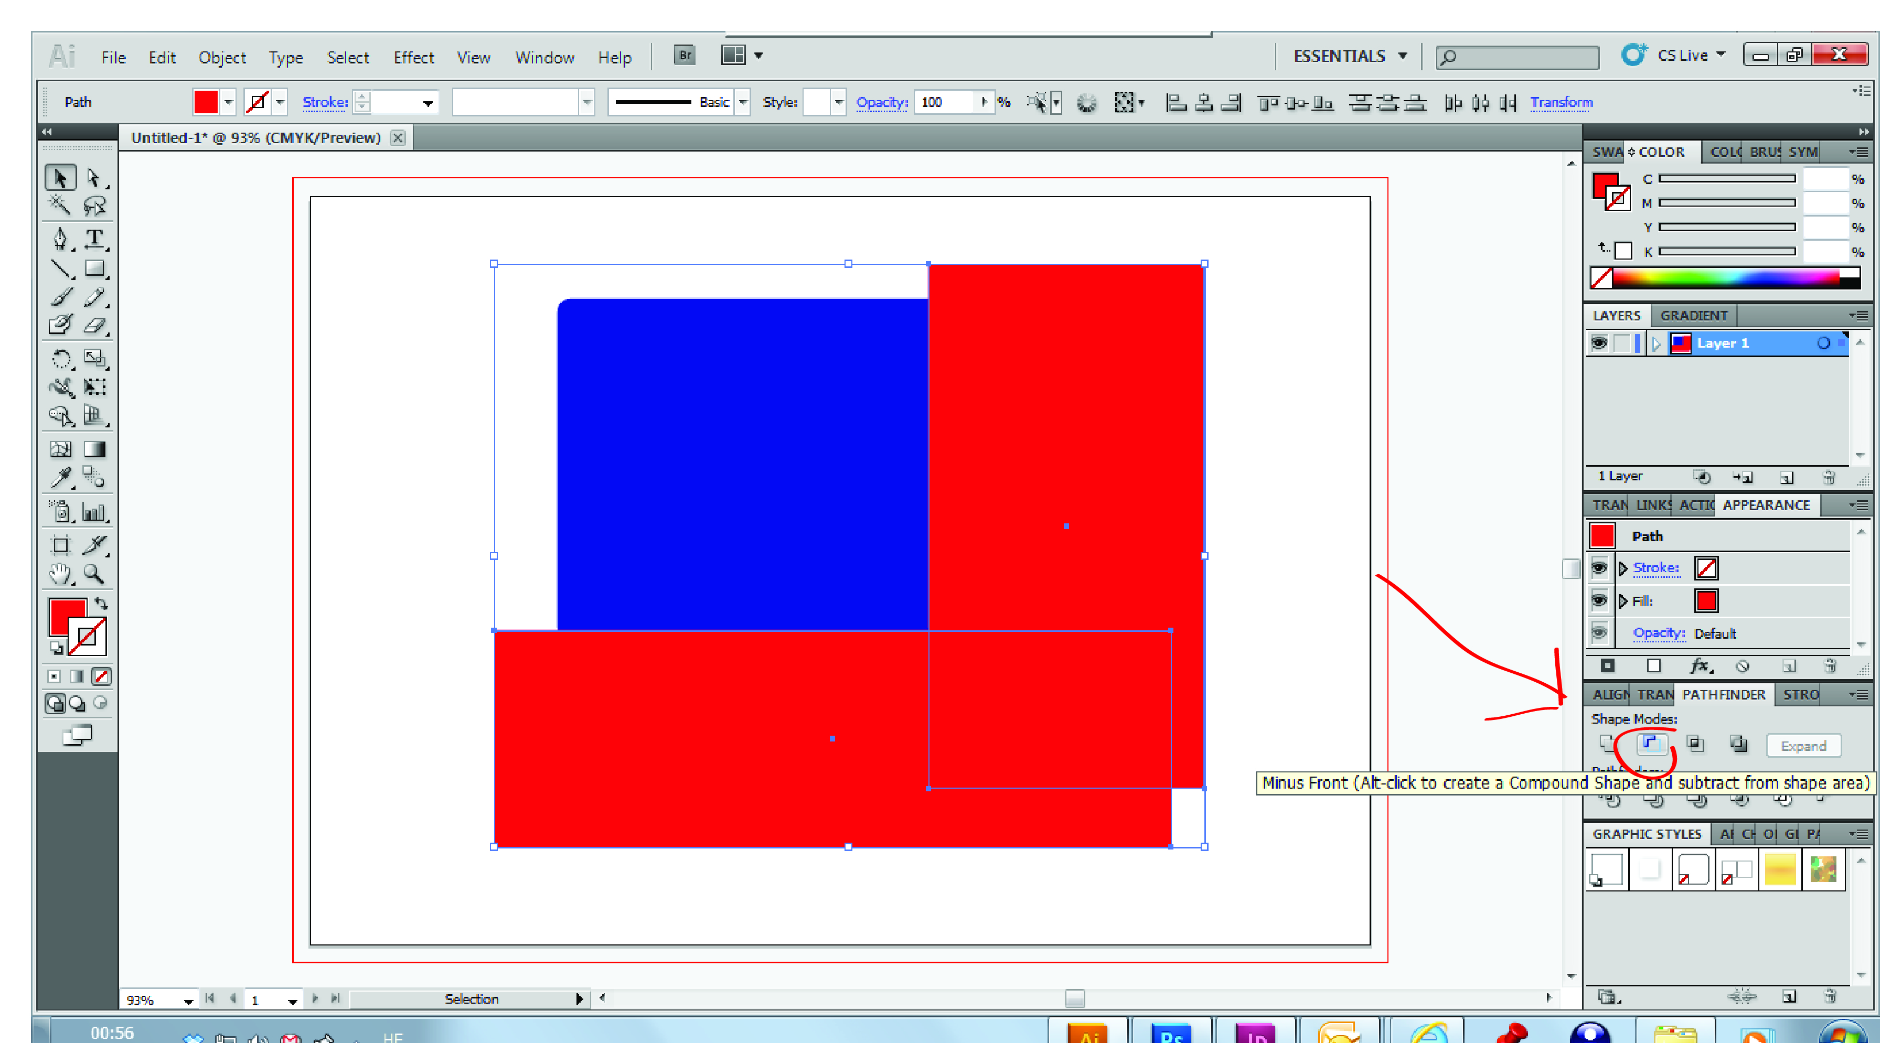Select the Pen tool
Screen dimensions: 1902x1043
point(60,239)
